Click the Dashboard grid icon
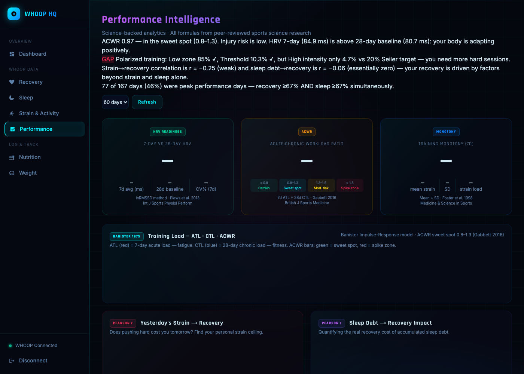The image size is (524, 374). (x=12, y=54)
